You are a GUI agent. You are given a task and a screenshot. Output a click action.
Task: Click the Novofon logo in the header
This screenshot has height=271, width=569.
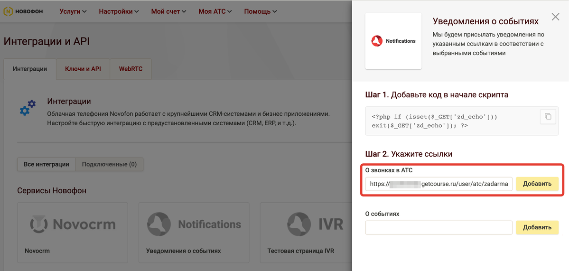pyautogui.click(x=23, y=11)
